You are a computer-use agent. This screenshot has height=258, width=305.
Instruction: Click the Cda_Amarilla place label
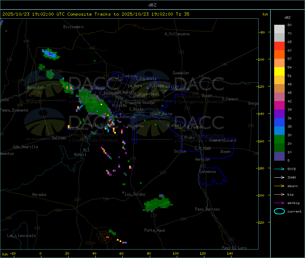(x=26, y=147)
